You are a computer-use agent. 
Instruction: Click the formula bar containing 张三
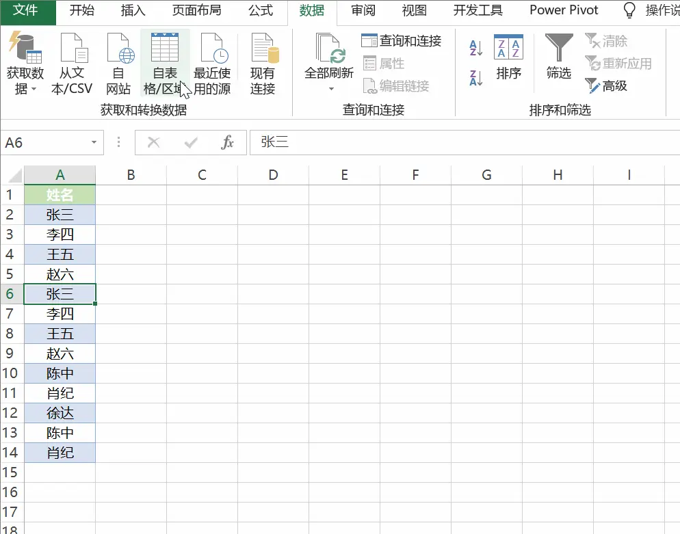(465, 142)
